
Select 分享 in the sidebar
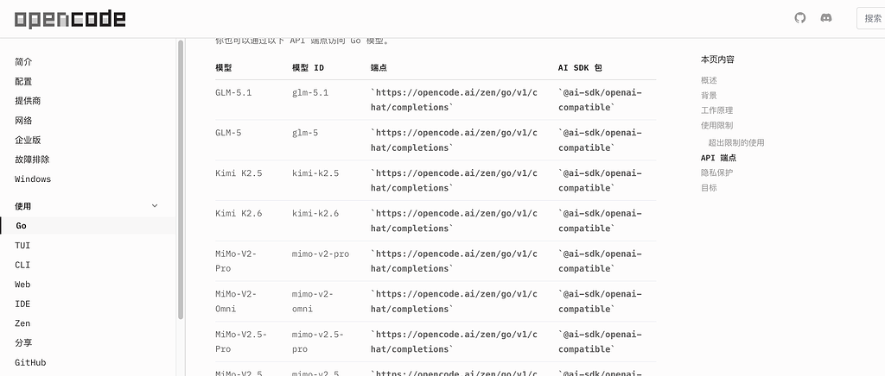[x=23, y=342]
